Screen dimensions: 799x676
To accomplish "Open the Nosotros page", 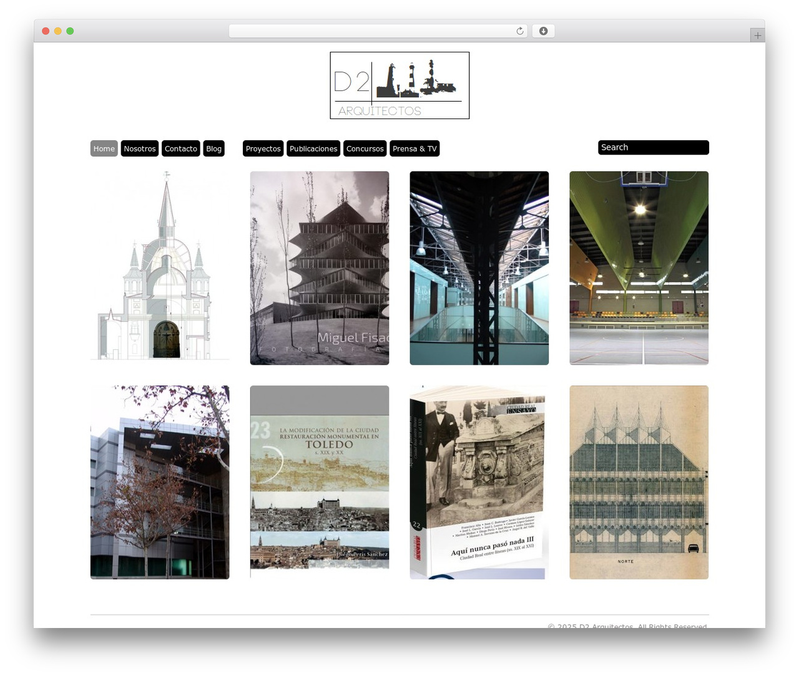I will (x=140, y=148).
